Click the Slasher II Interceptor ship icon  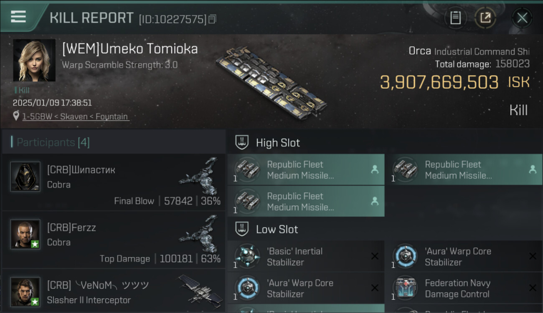click(x=200, y=289)
